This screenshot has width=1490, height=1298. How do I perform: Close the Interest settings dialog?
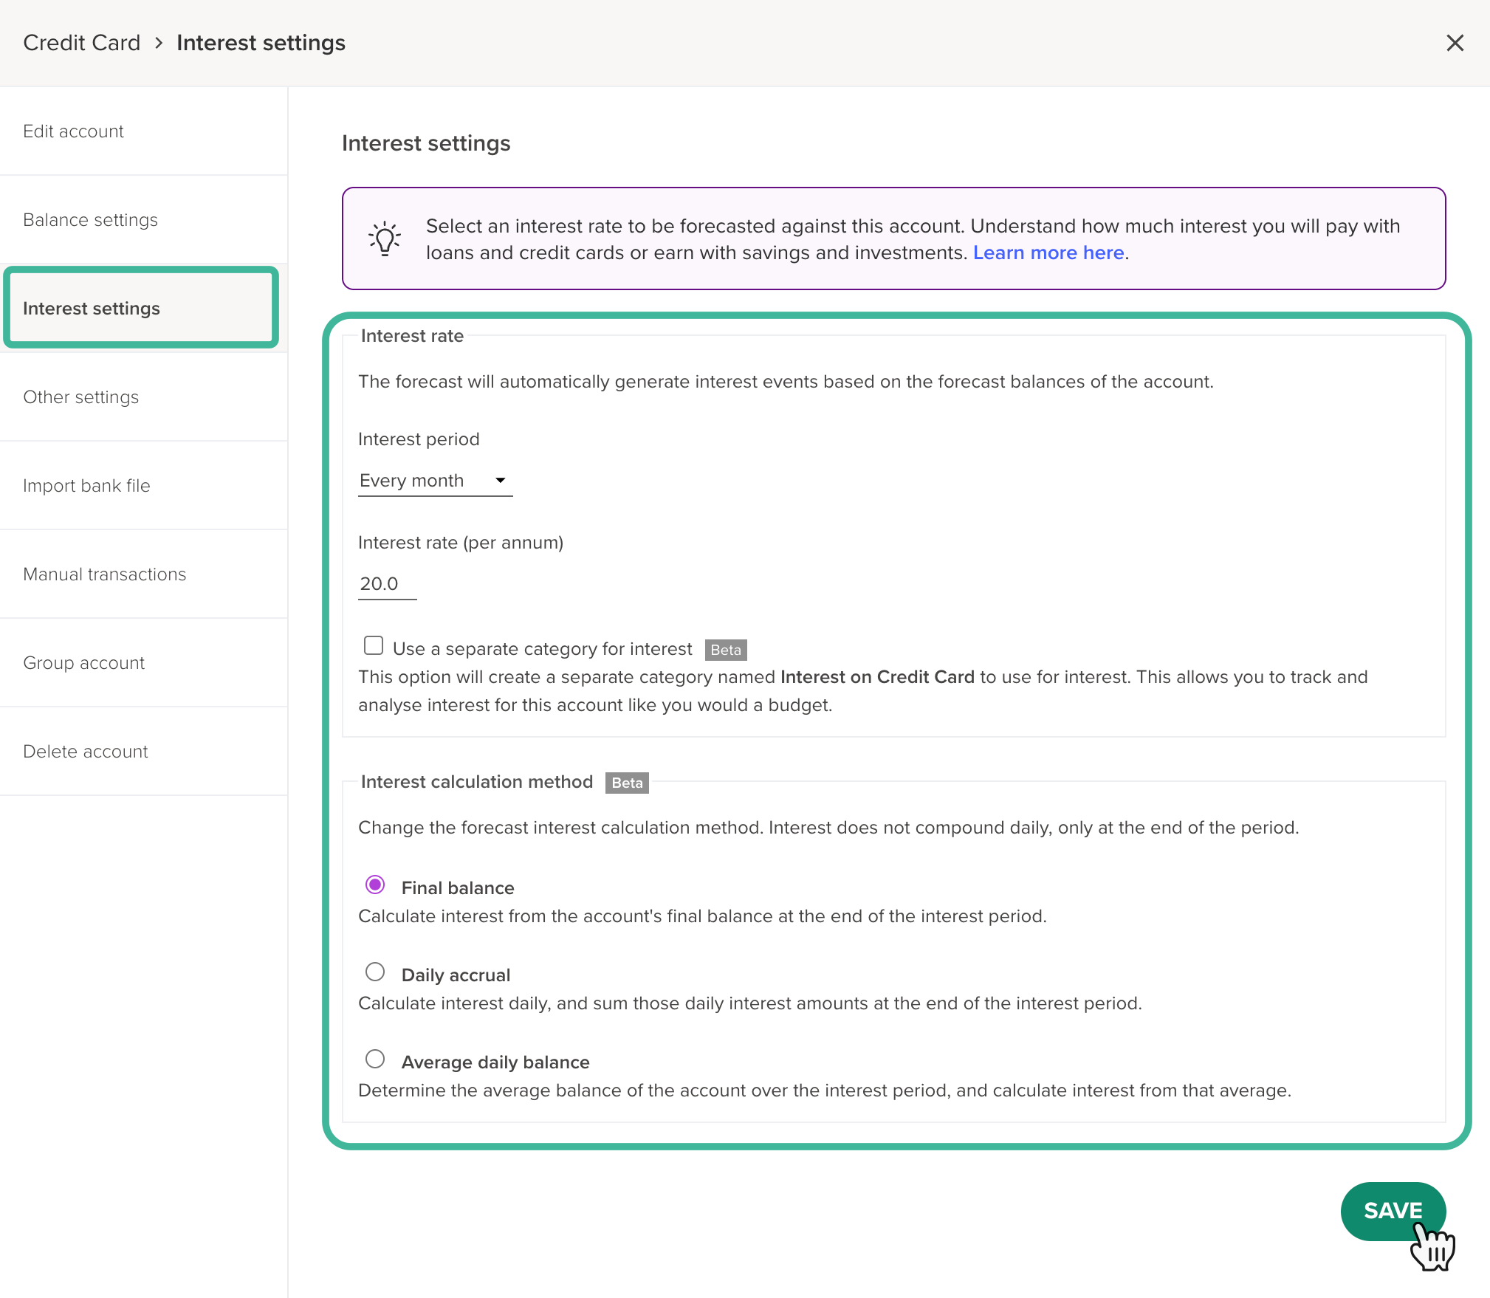tap(1455, 43)
